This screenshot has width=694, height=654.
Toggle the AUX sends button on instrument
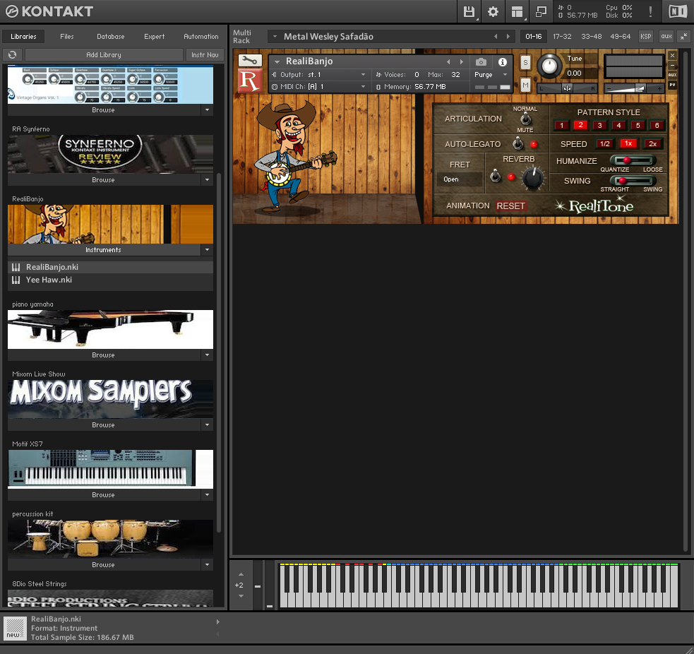point(672,75)
